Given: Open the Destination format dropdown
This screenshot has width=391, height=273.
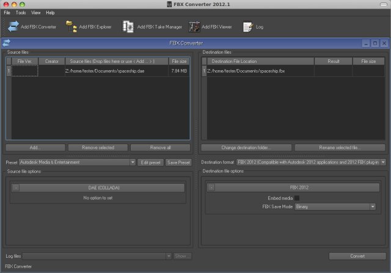Looking at the screenshot, I should click(x=383, y=162).
